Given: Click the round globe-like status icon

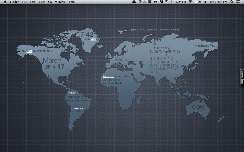Looking at the screenshot, I should tap(140, 2).
